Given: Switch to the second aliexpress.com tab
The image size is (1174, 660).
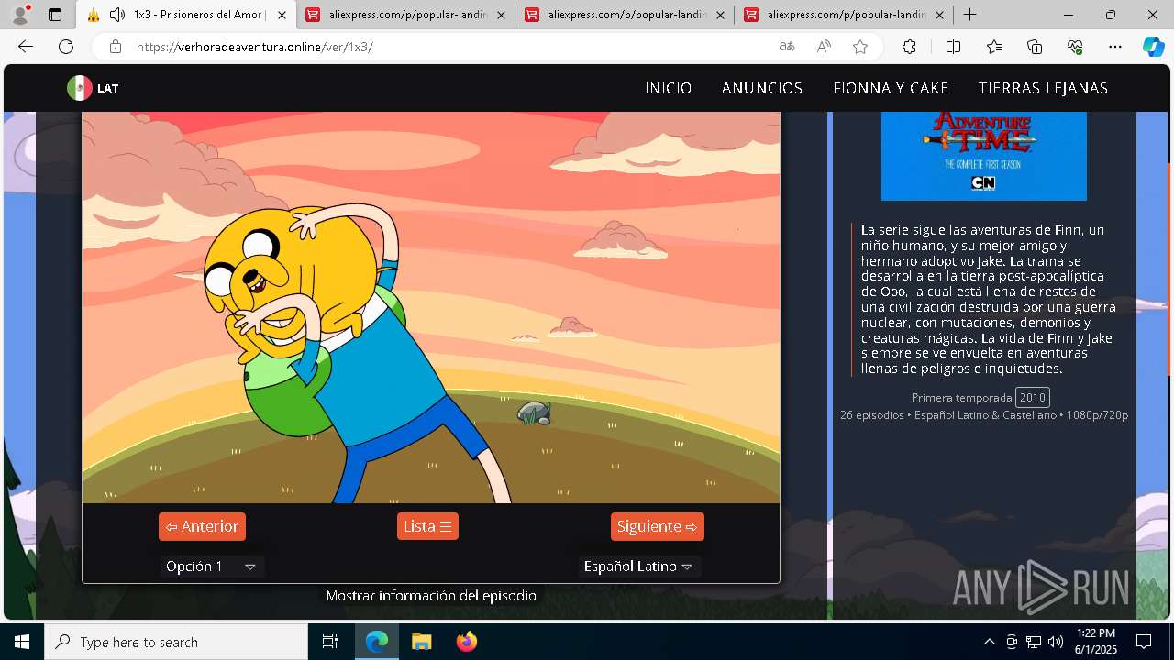Looking at the screenshot, I should pyautogui.click(x=625, y=15).
